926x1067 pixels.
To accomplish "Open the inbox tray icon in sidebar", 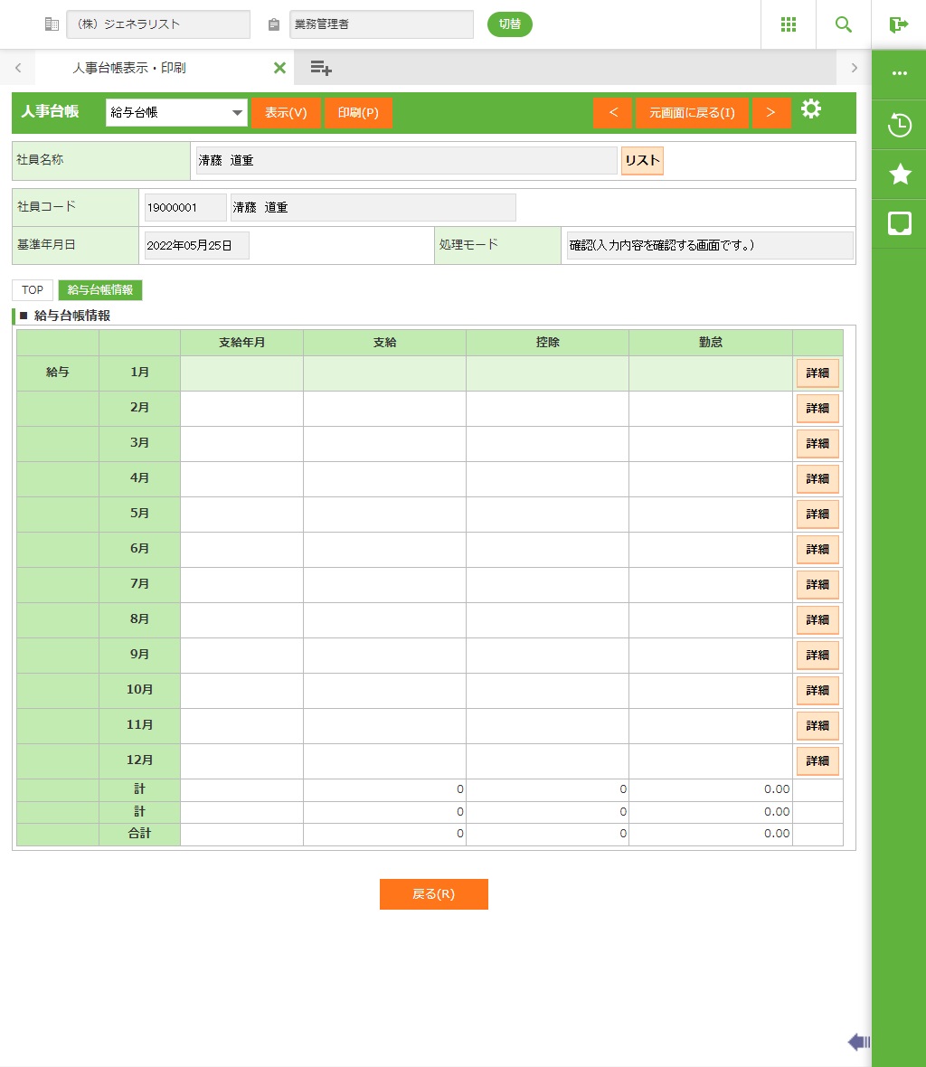I will (899, 223).
